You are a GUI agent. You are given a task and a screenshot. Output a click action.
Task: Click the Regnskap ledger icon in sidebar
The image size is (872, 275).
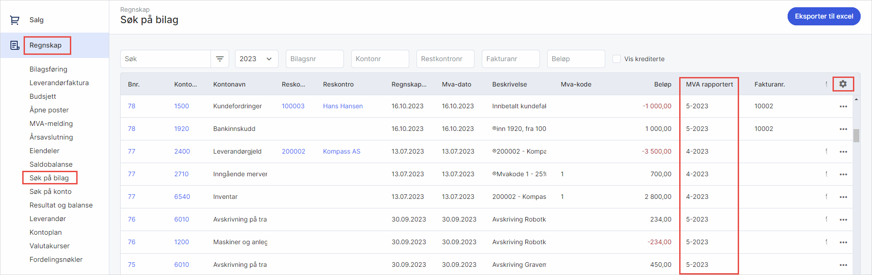click(15, 45)
